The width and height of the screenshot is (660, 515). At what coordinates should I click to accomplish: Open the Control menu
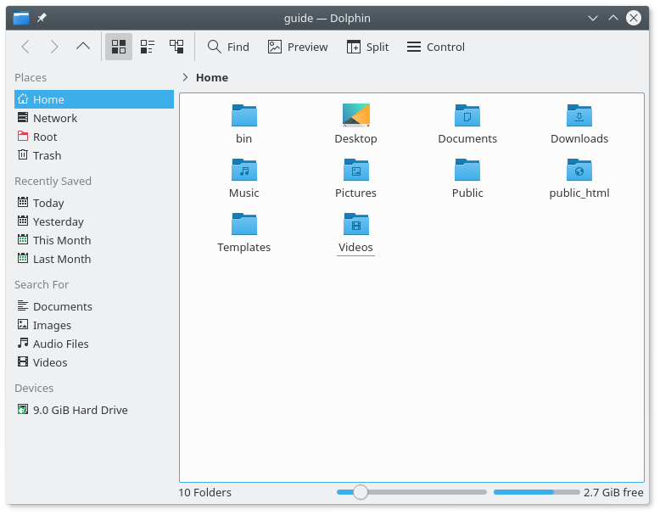(x=436, y=47)
